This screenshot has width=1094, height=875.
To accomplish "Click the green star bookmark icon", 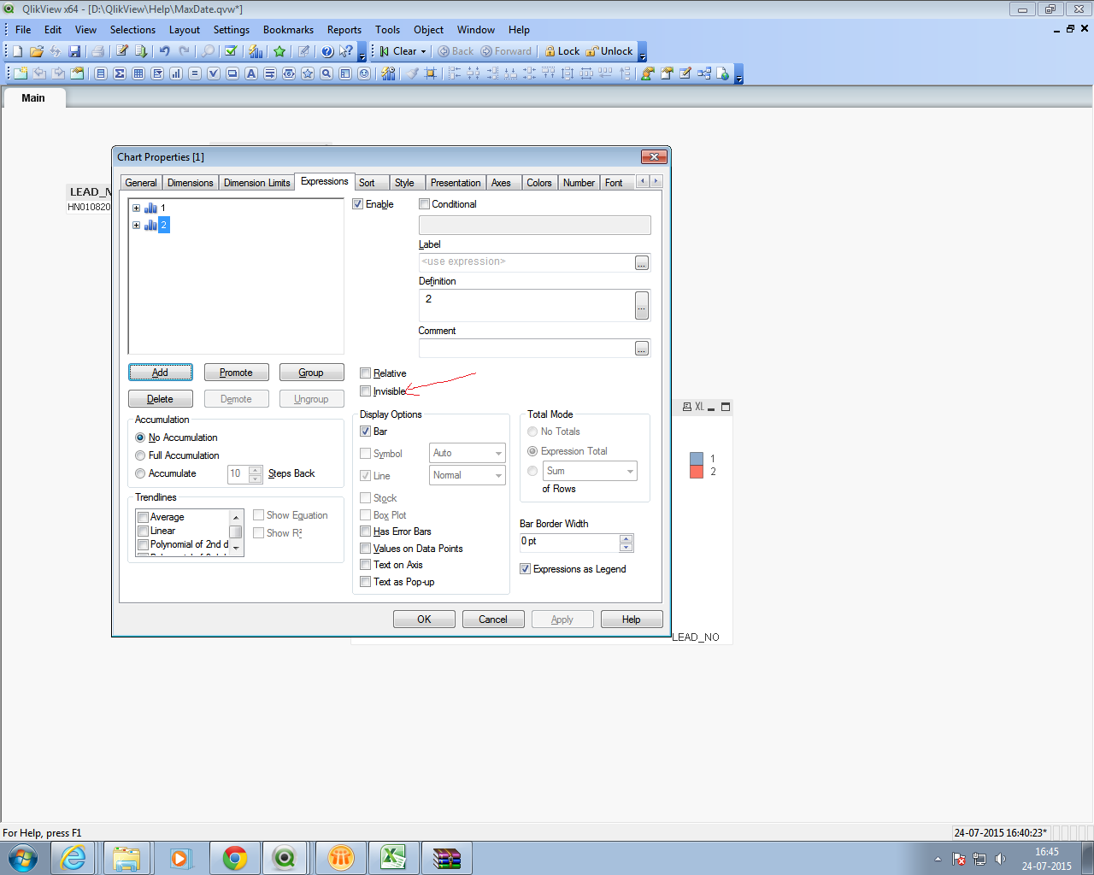I will tap(279, 51).
